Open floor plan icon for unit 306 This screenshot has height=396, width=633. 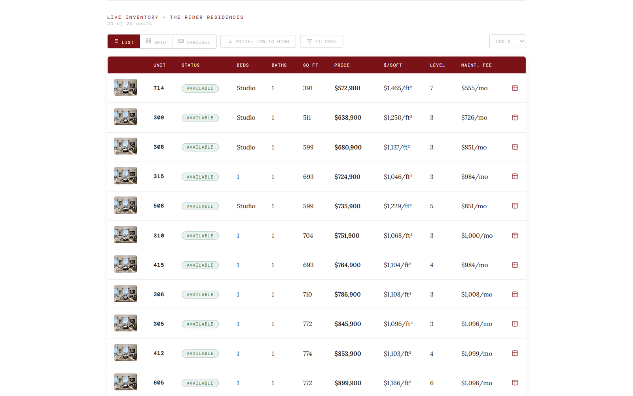515,294
